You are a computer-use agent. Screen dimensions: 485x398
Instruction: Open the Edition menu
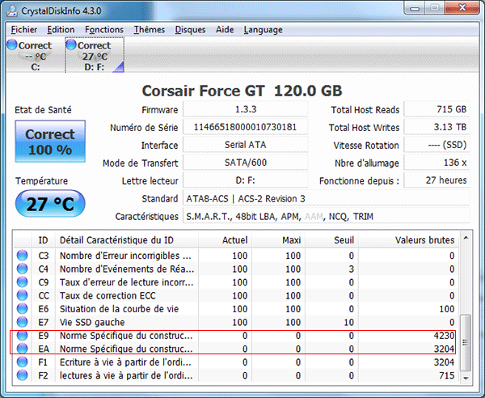point(61,30)
